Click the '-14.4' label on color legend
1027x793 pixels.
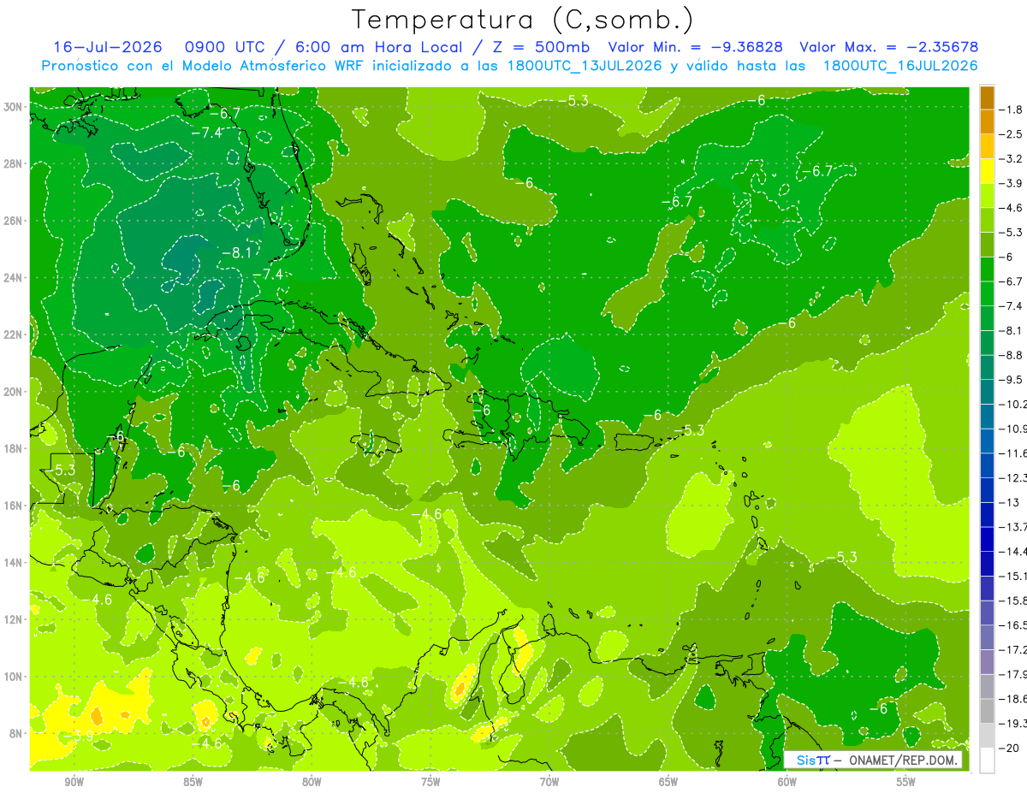[1013, 551]
